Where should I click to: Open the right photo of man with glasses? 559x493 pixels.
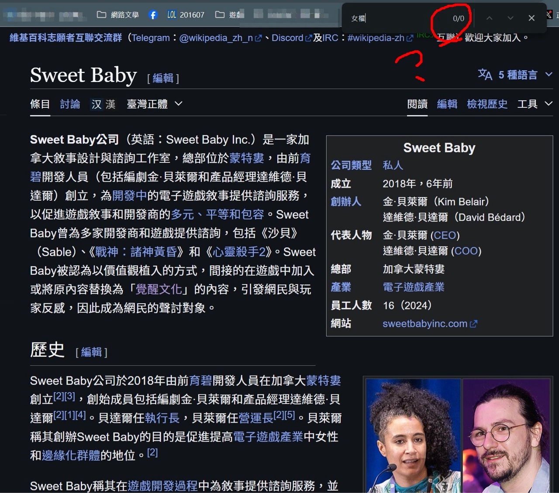tap(507, 435)
